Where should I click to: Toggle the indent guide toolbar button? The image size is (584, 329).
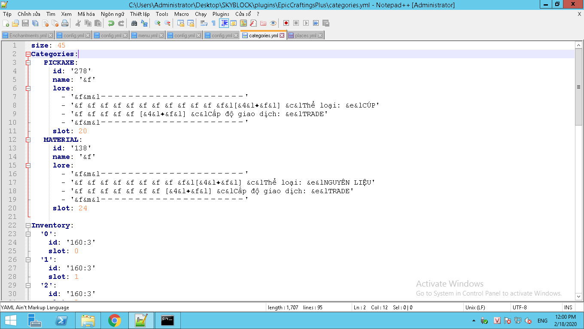[224, 23]
